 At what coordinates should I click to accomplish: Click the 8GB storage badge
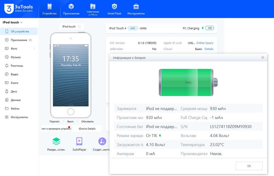[133, 28]
